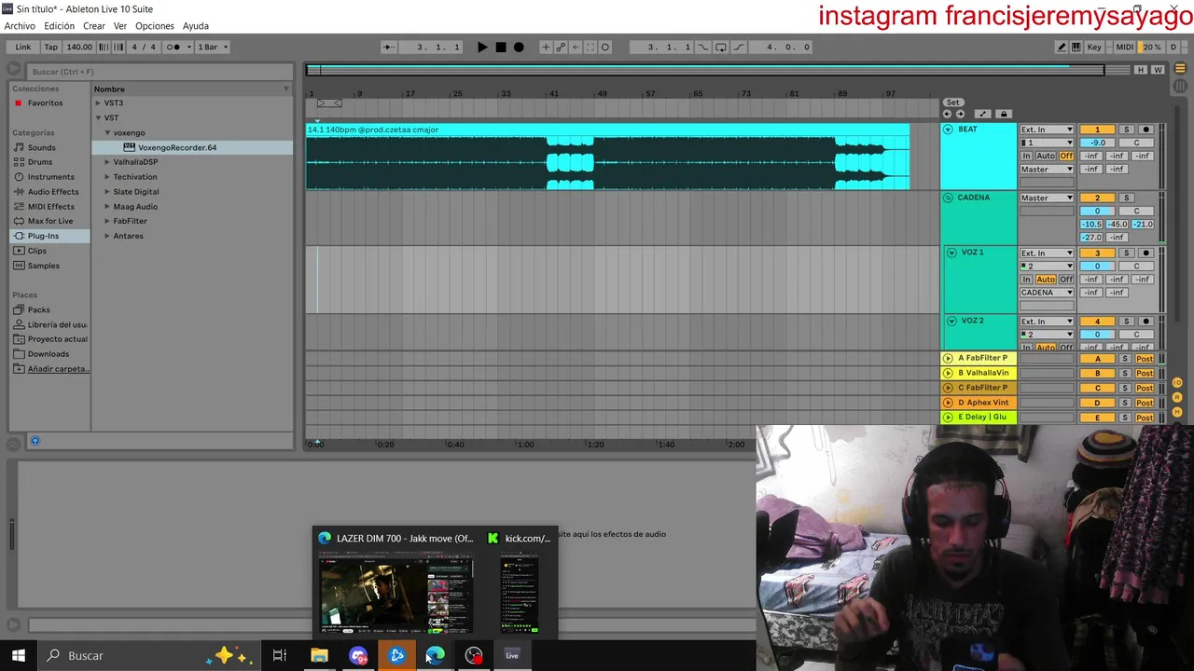Arm VOZ 1 track for recording
Viewport: 1194px width, 671px height.
click(1146, 253)
